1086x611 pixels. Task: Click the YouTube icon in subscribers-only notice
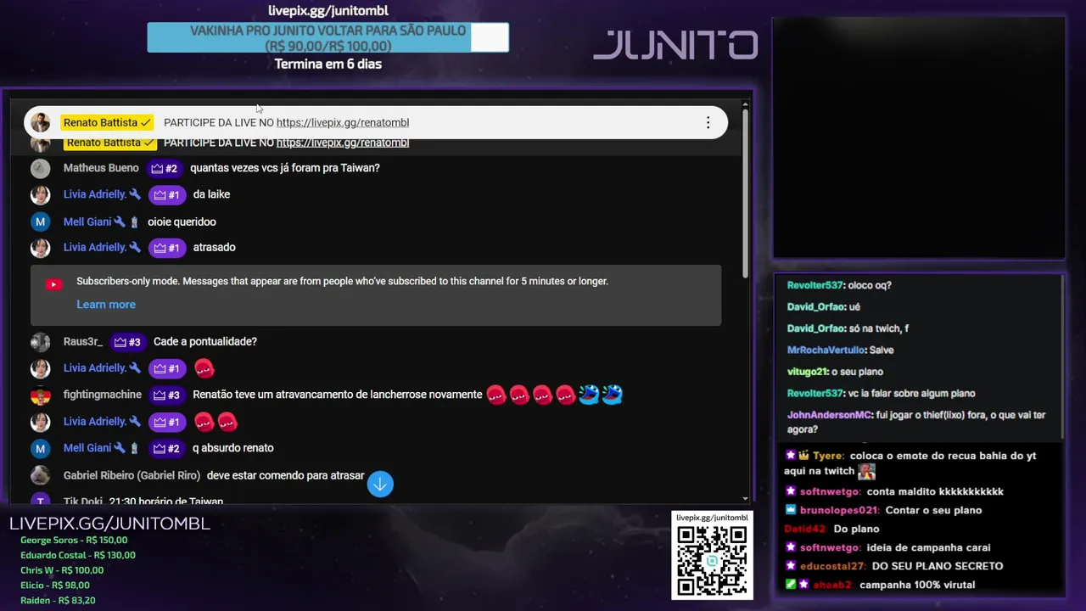coord(53,285)
